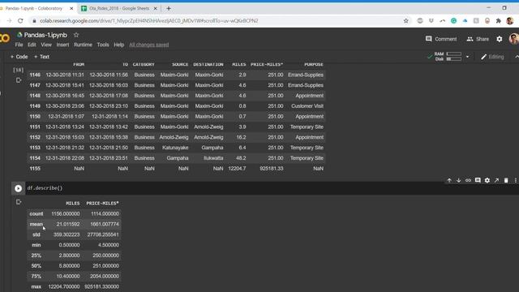
Task: Go forward in browser history
Action: coord(9,21)
